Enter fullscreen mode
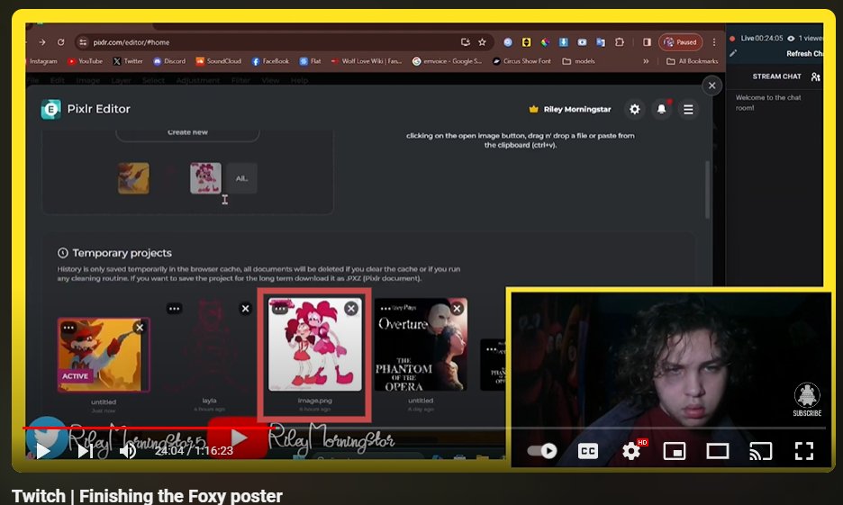 pos(804,451)
